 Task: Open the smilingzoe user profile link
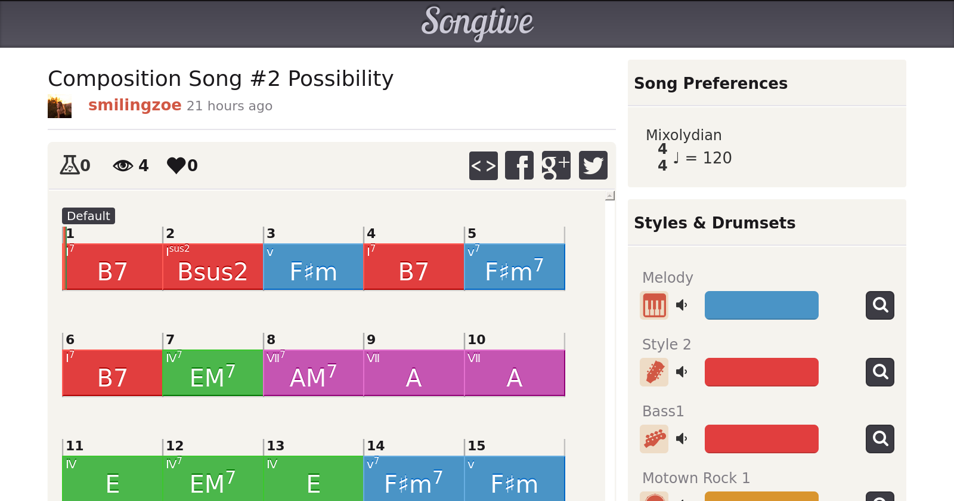pos(135,105)
